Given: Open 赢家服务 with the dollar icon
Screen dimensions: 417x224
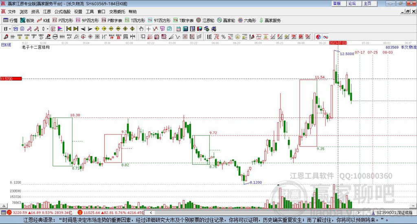Looking at the screenshot, I should click(x=270, y=20).
